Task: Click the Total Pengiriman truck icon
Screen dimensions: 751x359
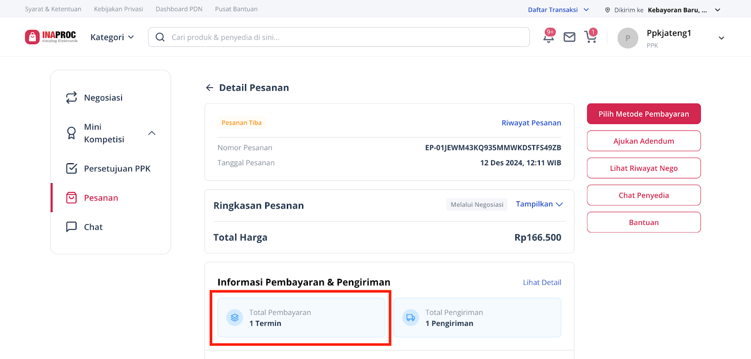Action: pyautogui.click(x=411, y=318)
